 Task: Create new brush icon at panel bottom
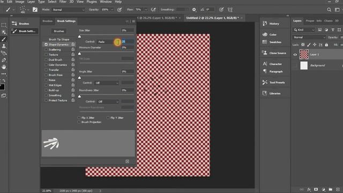(x=128, y=161)
